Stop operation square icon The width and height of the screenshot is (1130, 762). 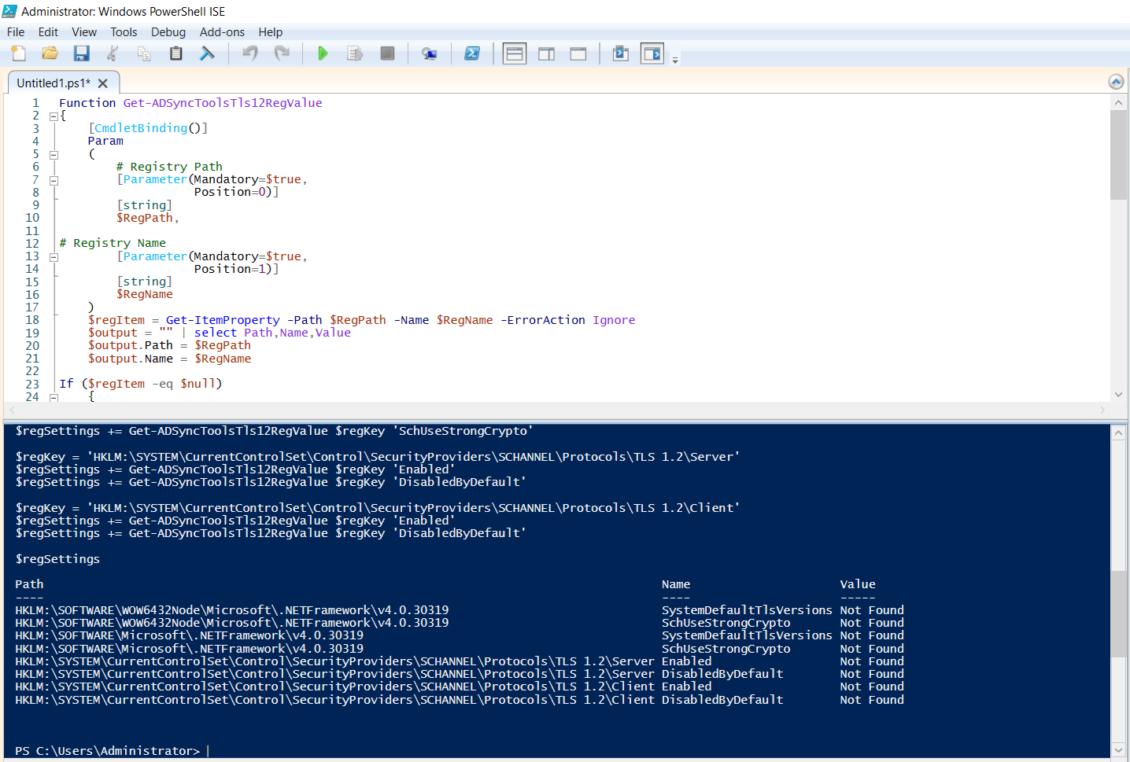387,53
